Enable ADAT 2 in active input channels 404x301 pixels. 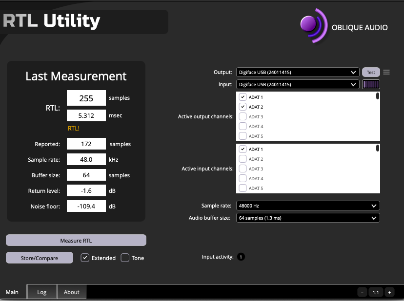click(242, 159)
